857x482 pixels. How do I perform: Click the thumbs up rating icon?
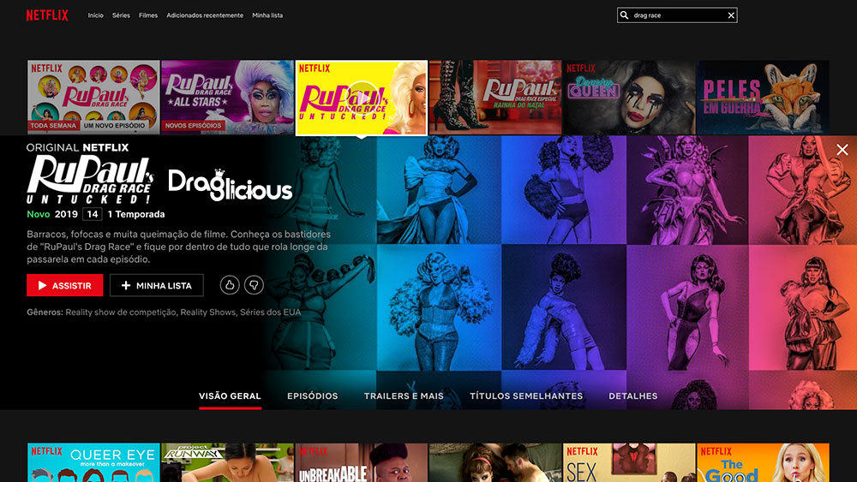(230, 285)
